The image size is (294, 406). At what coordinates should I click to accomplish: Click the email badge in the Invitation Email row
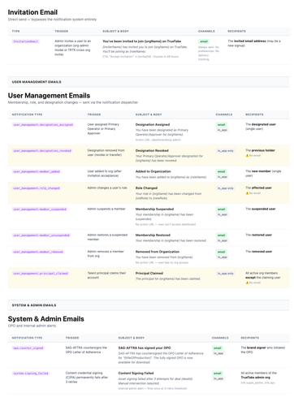[x=204, y=41]
